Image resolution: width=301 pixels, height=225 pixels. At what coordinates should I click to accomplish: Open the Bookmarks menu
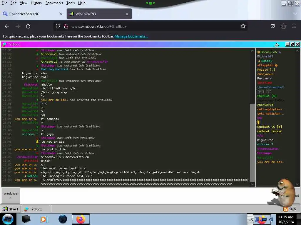pyautogui.click(x=54, y=3)
